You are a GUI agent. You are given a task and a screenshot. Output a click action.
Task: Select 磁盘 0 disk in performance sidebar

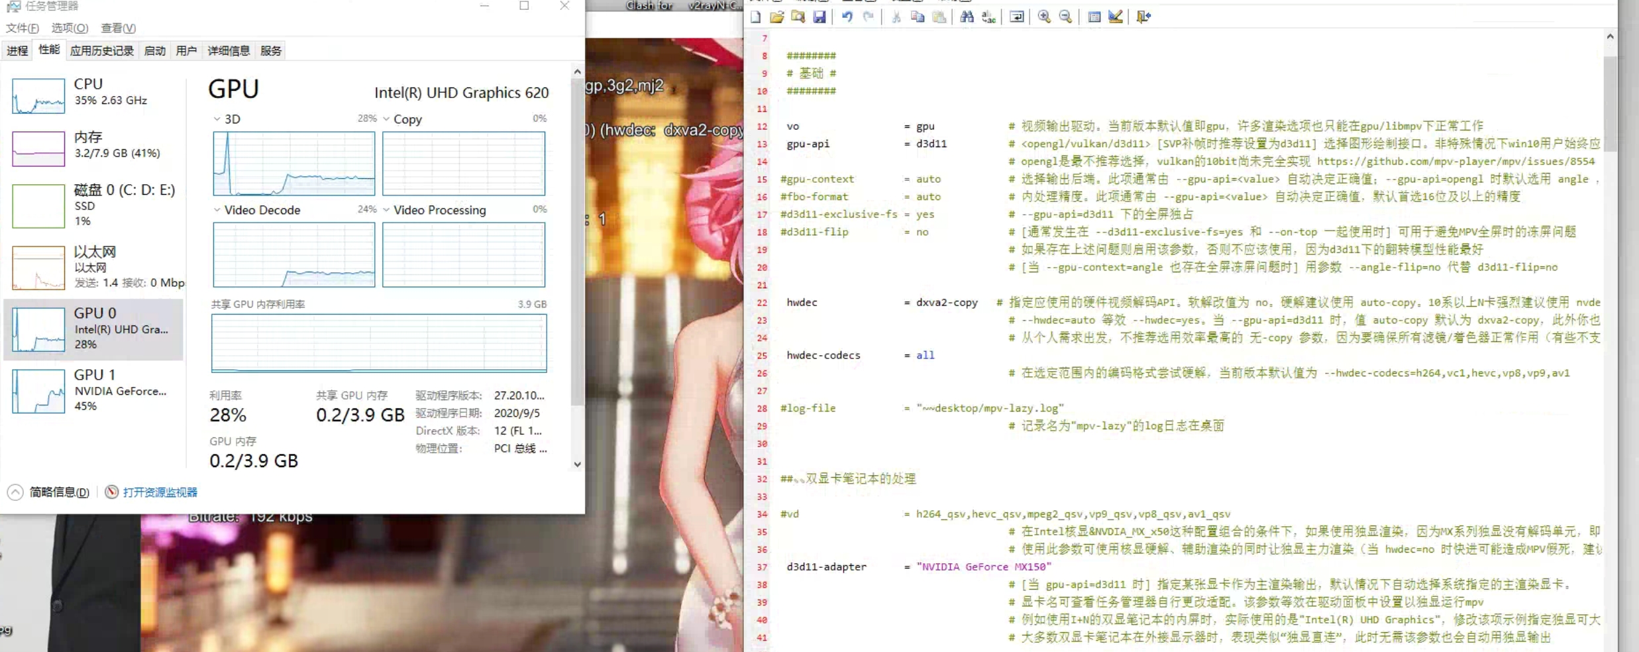tap(94, 205)
